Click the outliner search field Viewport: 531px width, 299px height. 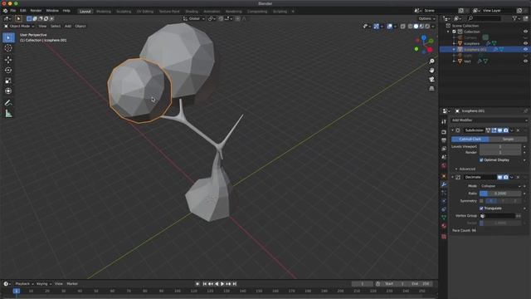pos(485,18)
